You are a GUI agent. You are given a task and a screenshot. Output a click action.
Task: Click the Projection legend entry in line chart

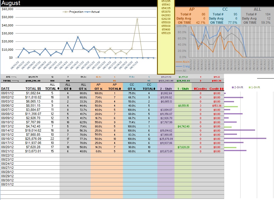pos(76,12)
